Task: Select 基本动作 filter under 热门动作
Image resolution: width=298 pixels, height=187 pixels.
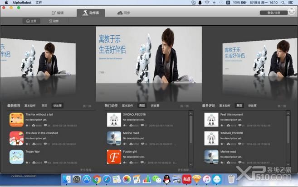Action: tap(127, 106)
